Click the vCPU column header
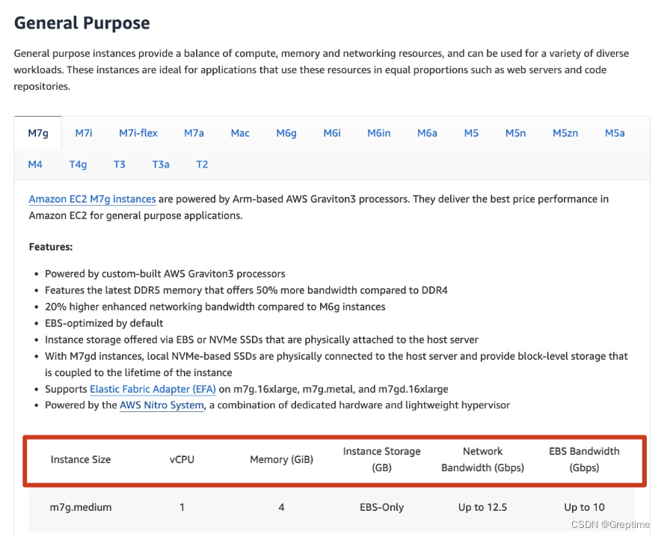Viewport: 661px width, 537px height. pyautogui.click(x=182, y=459)
